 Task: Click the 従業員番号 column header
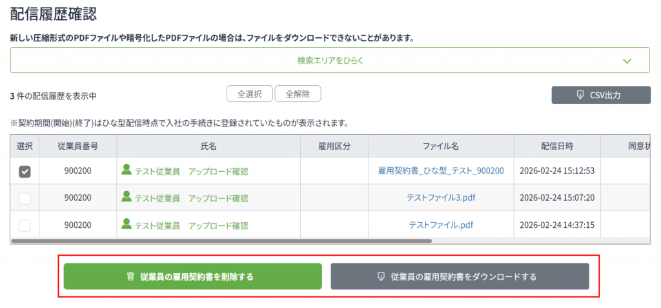(77, 147)
